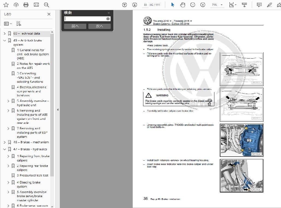281x208 pixels.
Task: Zoom in with plus icon
Action: [203, 5]
